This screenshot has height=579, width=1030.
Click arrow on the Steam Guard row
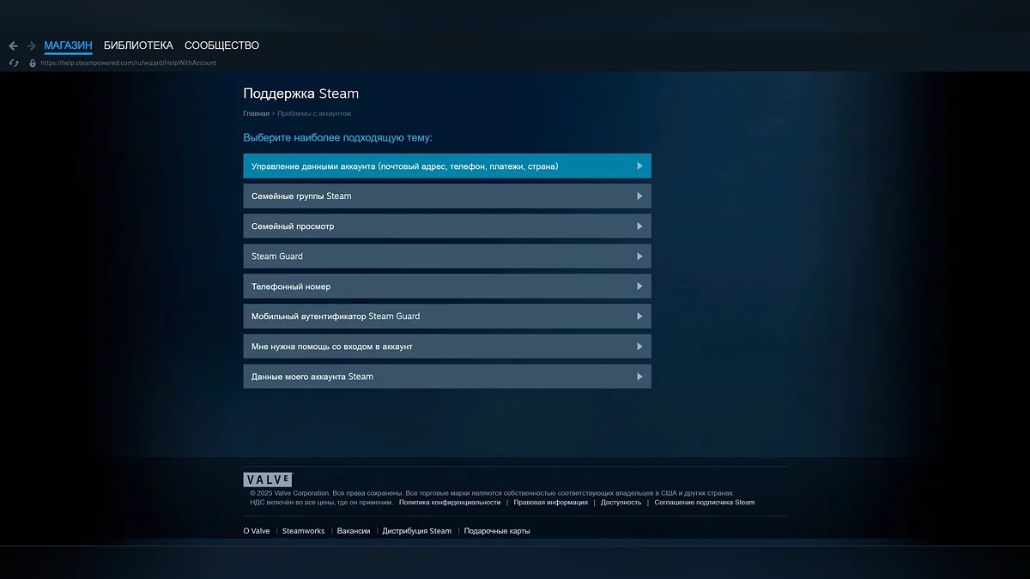(639, 256)
